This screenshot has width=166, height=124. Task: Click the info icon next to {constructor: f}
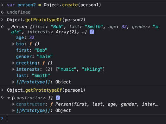tap(58, 98)
